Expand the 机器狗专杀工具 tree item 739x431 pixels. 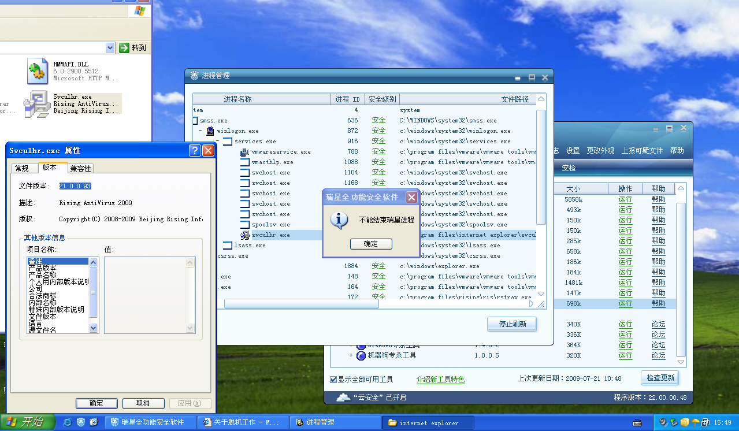pyautogui.click(x=351, y=355)
